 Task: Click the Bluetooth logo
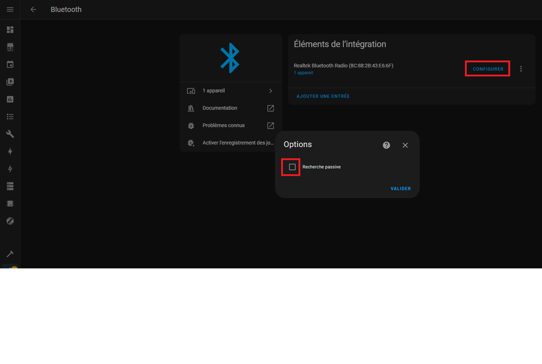click(x=230, y=58)
